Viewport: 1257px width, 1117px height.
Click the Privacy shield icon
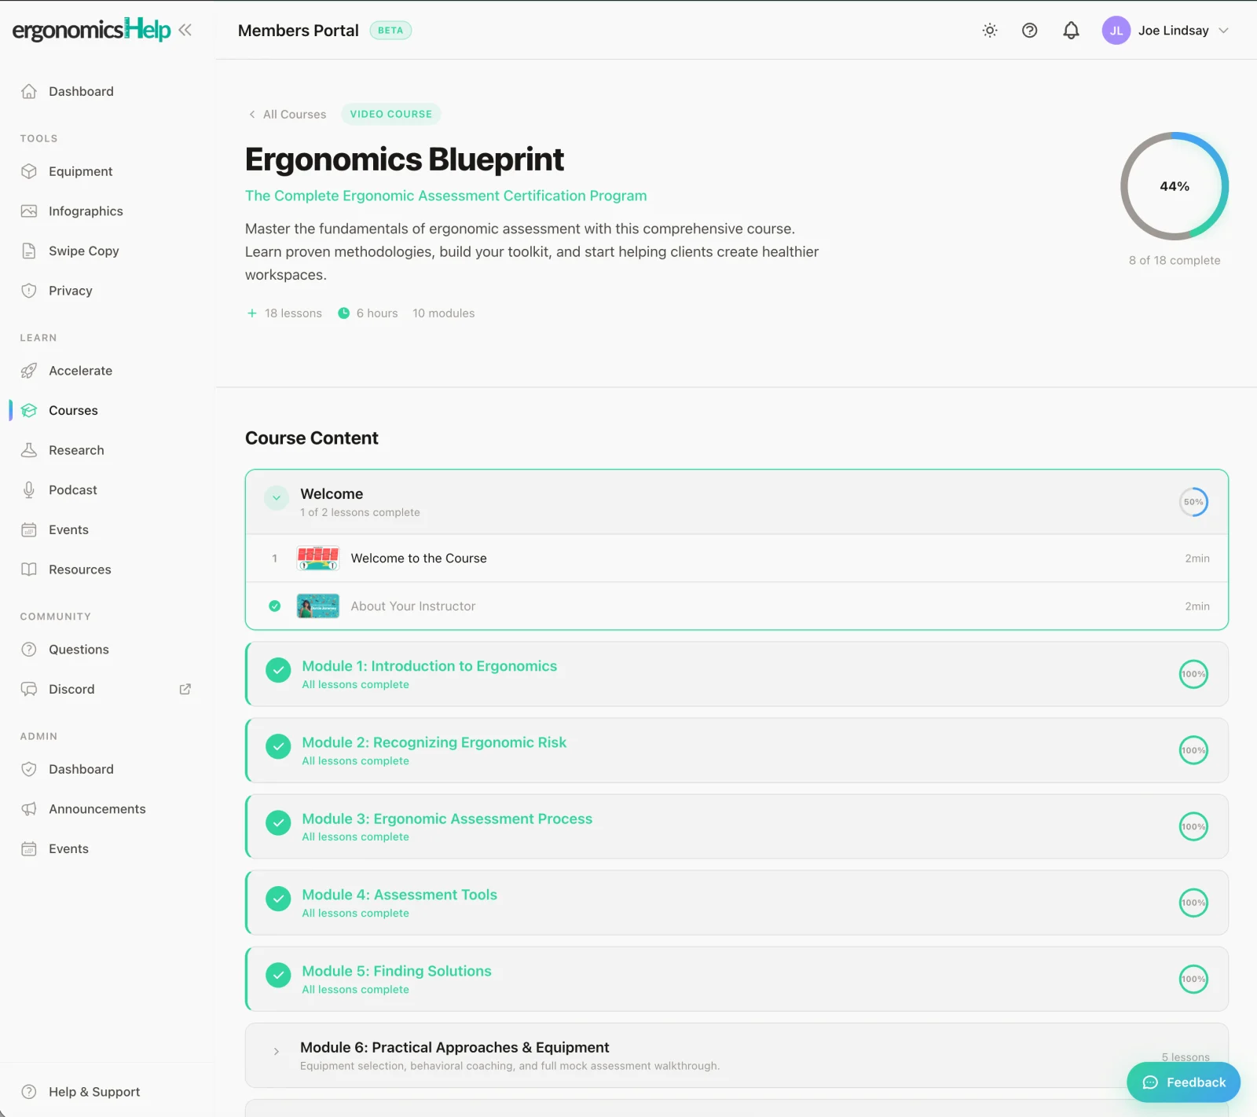coord(29,291)
